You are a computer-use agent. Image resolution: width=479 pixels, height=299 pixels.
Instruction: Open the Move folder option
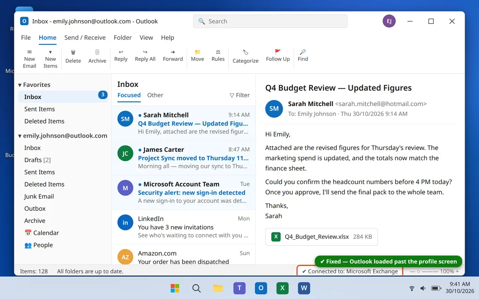click(197, 56)
